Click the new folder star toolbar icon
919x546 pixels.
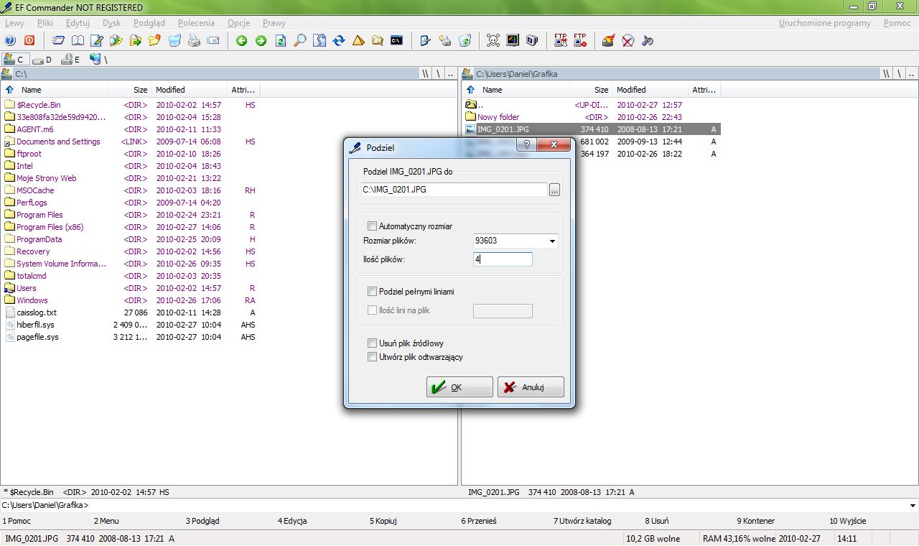154,41
